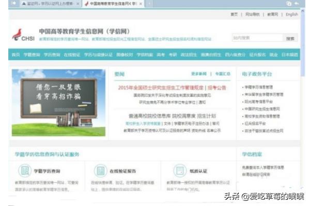Viewport: 310px width, 206px height.
Task: Click the 搜索 search button
Action: [290, 39]
